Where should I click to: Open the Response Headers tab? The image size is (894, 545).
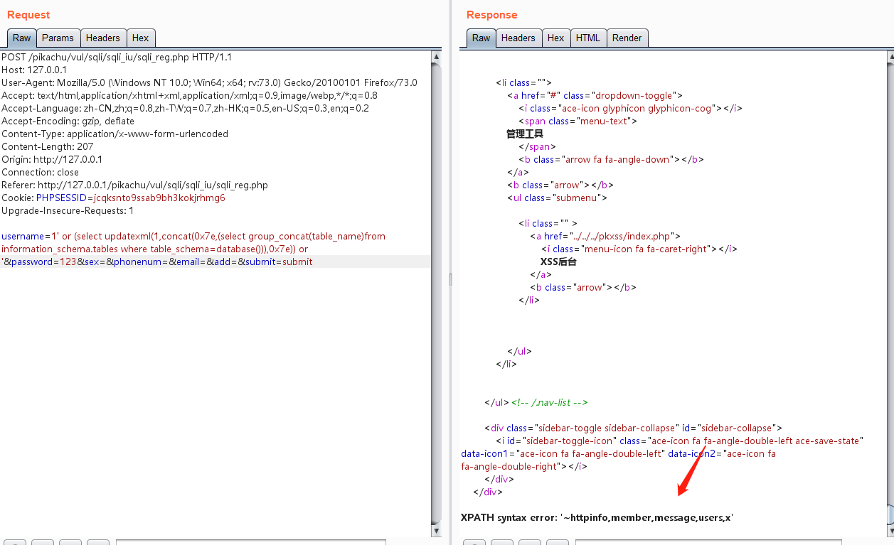point(518,38)
